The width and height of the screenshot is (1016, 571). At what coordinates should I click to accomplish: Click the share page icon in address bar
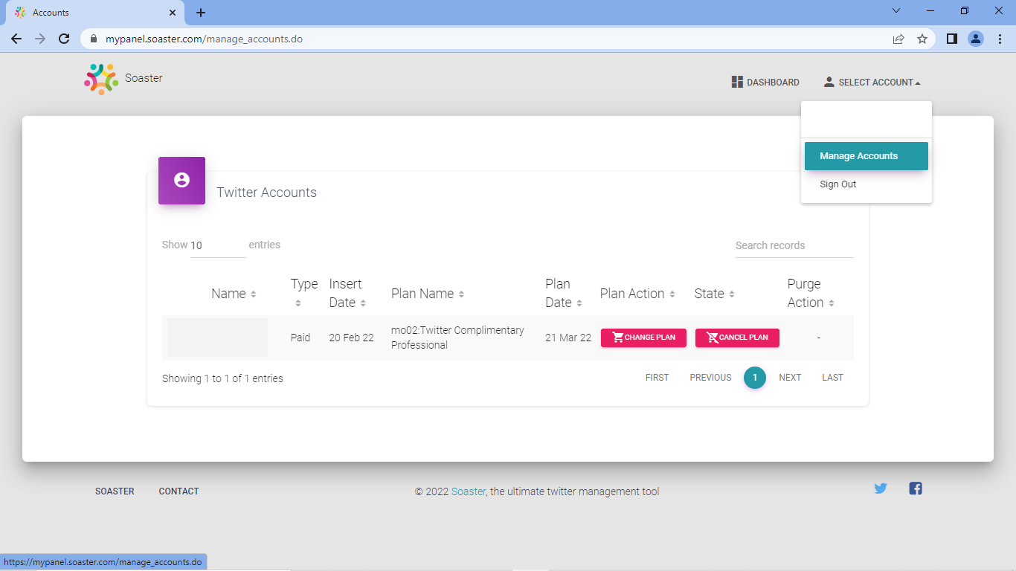(898, 39)
